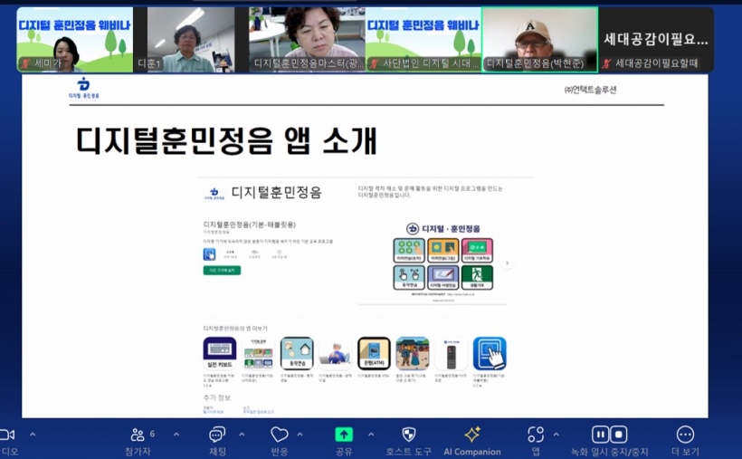Expand the participants options chevron

[176, 434]
